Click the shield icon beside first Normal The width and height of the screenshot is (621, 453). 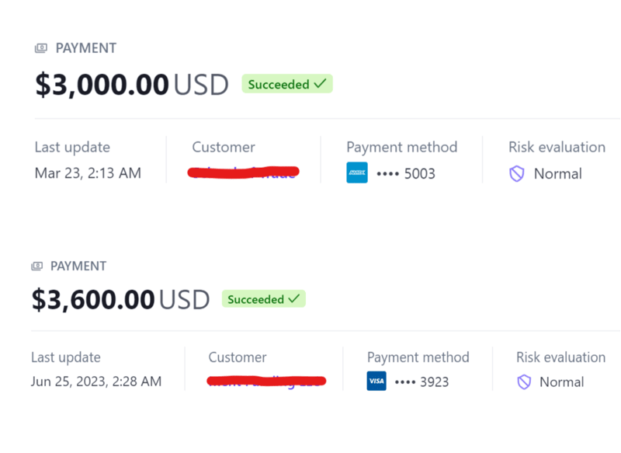point(517,174)
